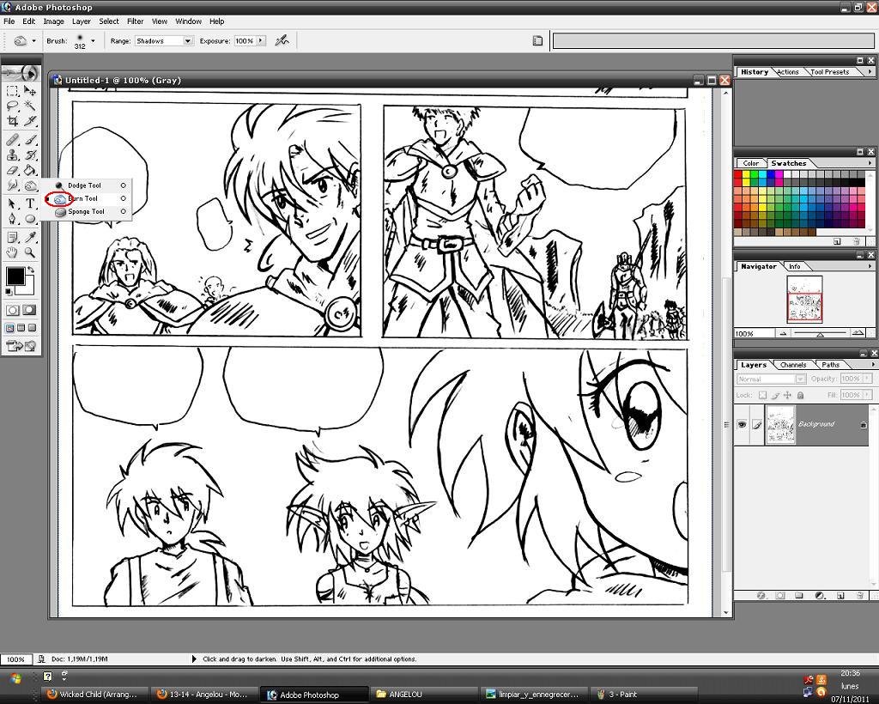The height and width of the screenshot is (704, 879).
Task: Expand the Exposure slider arrow
Action: click(261, 40)
